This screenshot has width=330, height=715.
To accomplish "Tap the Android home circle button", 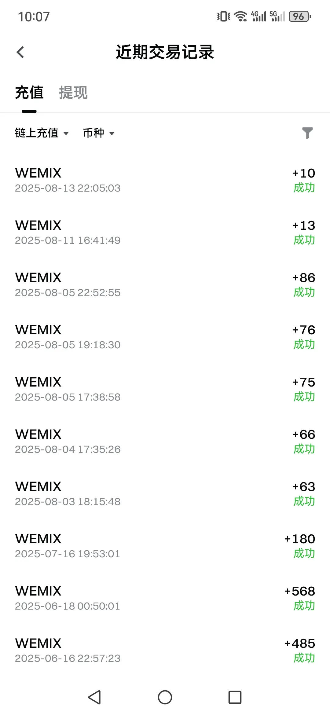I will [165, 697].
